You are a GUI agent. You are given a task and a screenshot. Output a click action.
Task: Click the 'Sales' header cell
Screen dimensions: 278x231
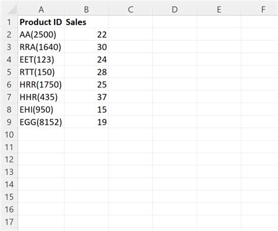86,22
